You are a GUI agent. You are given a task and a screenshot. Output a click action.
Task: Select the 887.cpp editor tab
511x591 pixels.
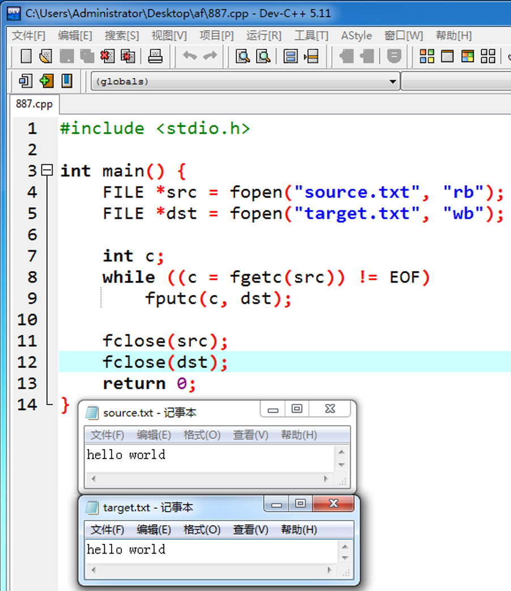[35, 104]
